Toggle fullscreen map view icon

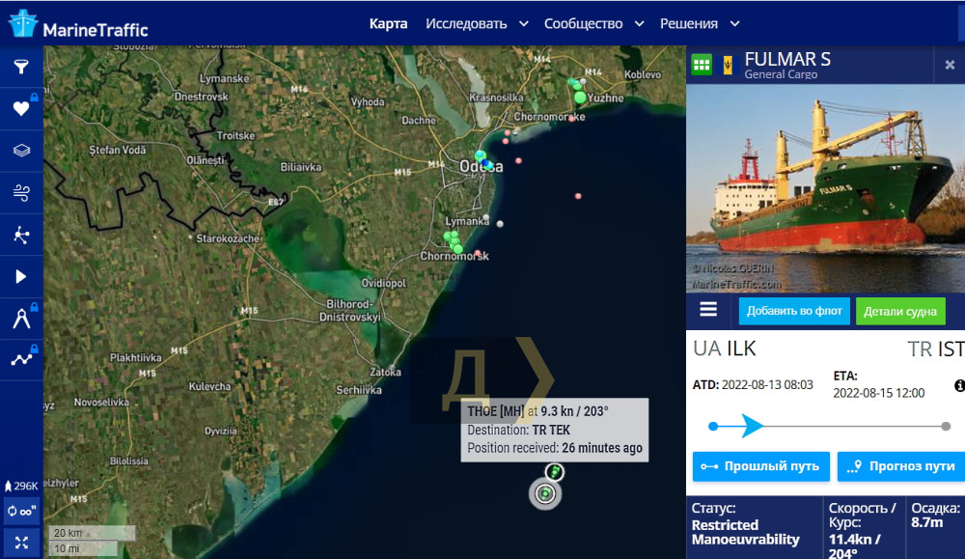[x=21, y=543]
